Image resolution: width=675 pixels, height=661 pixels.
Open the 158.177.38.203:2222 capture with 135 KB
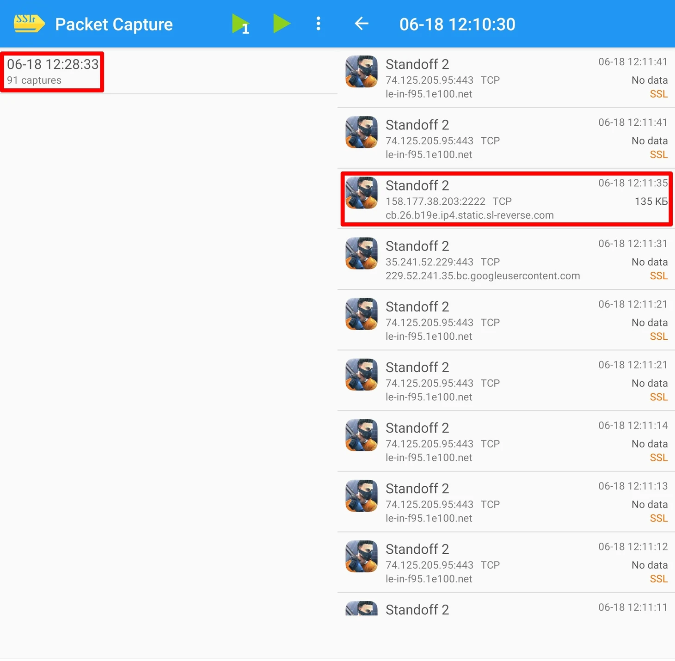(507, 199)
